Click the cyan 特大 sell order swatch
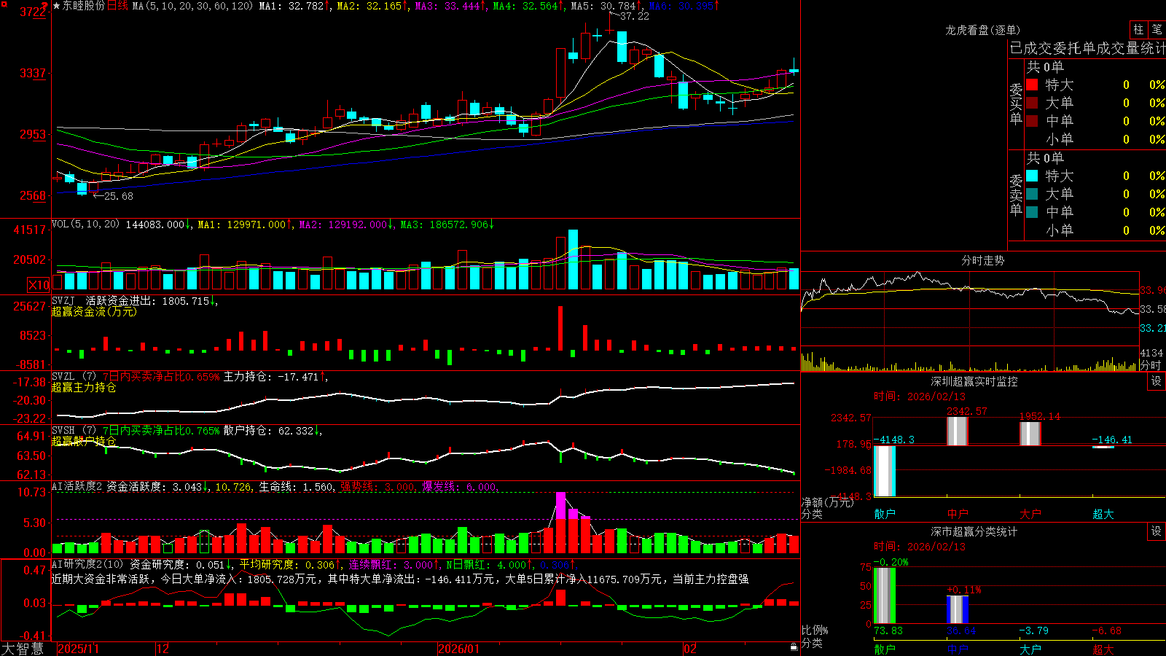 (x=1032, y=176)
